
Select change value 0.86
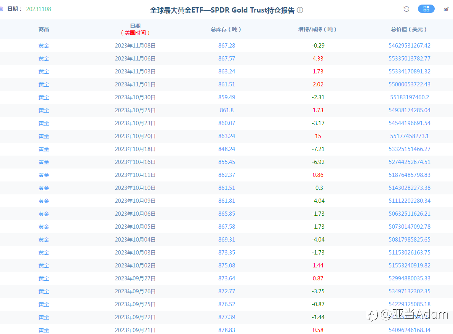coord(318,175)
